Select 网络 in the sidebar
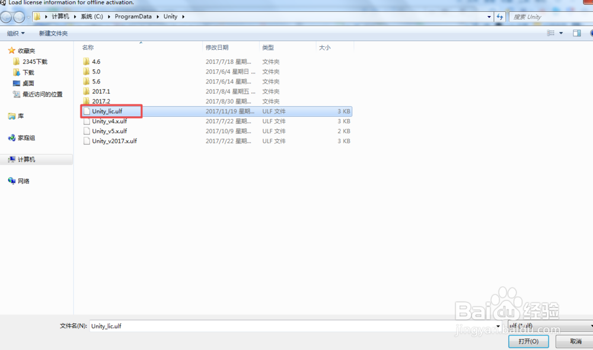The image size is (593, 350). (24, 181)
